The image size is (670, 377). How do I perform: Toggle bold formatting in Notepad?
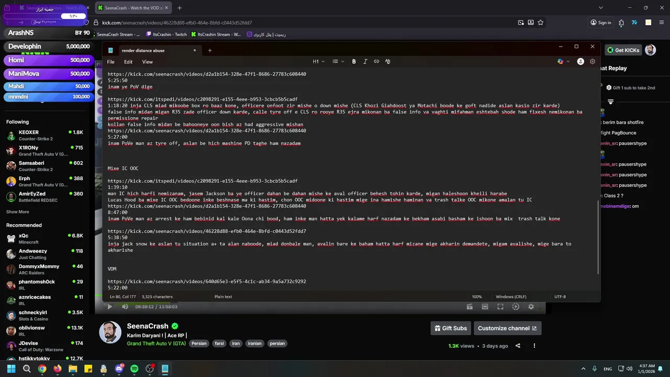click(x=354, y=61)
